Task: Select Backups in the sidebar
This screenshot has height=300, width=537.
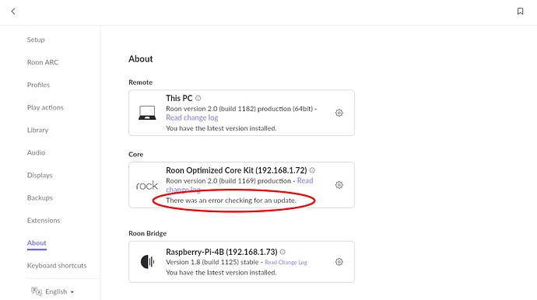Action: (40, 197)
